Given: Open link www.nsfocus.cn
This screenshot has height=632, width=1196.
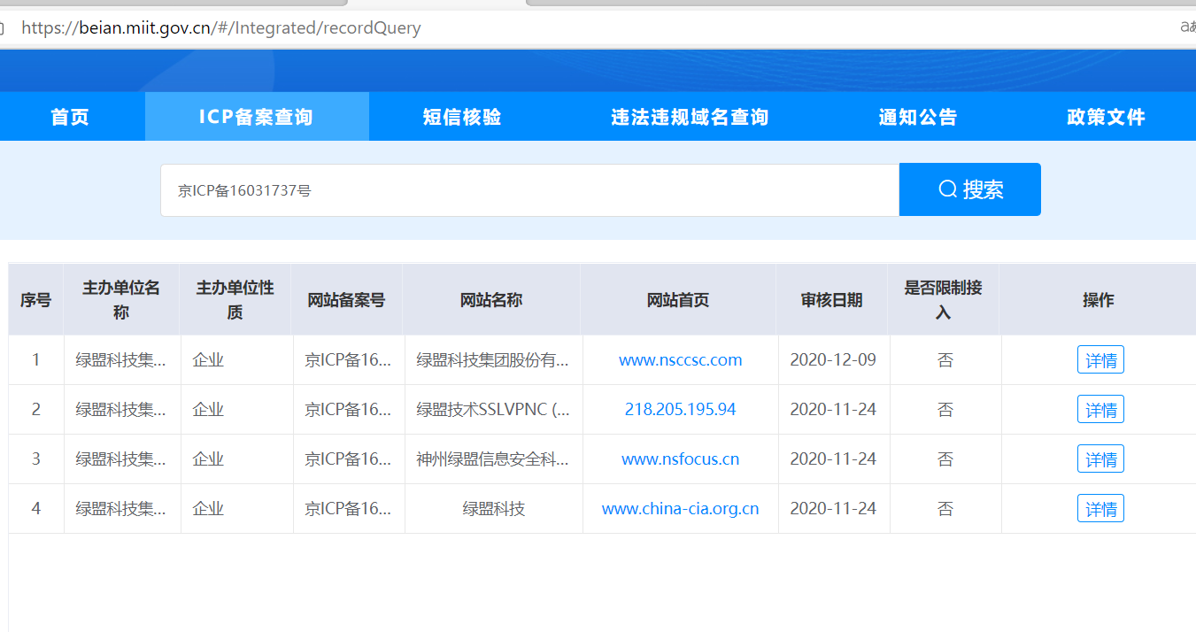Looking at the screenshot, I should pos(680,459).
